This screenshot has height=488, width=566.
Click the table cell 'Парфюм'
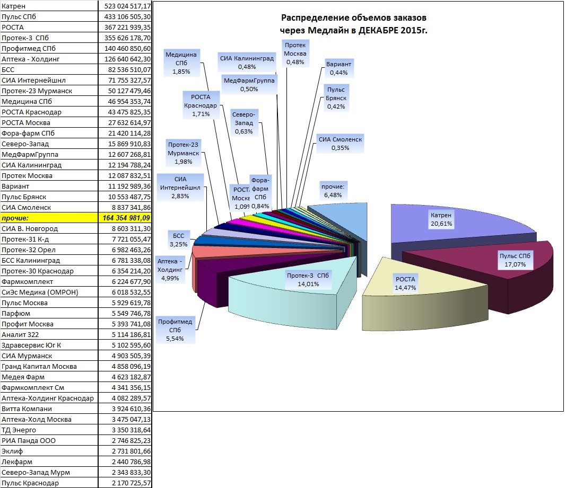point(49,314)
